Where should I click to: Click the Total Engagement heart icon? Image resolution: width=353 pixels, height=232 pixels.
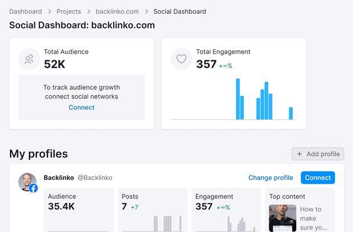pyautogui.click(x=181, y=59)
